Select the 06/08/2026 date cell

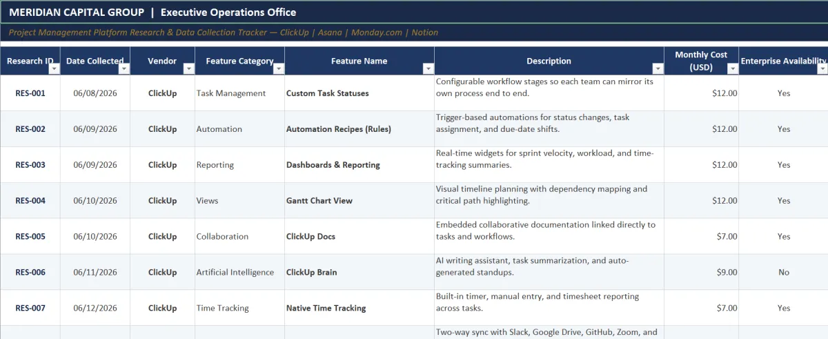click(x=95, y=93)
